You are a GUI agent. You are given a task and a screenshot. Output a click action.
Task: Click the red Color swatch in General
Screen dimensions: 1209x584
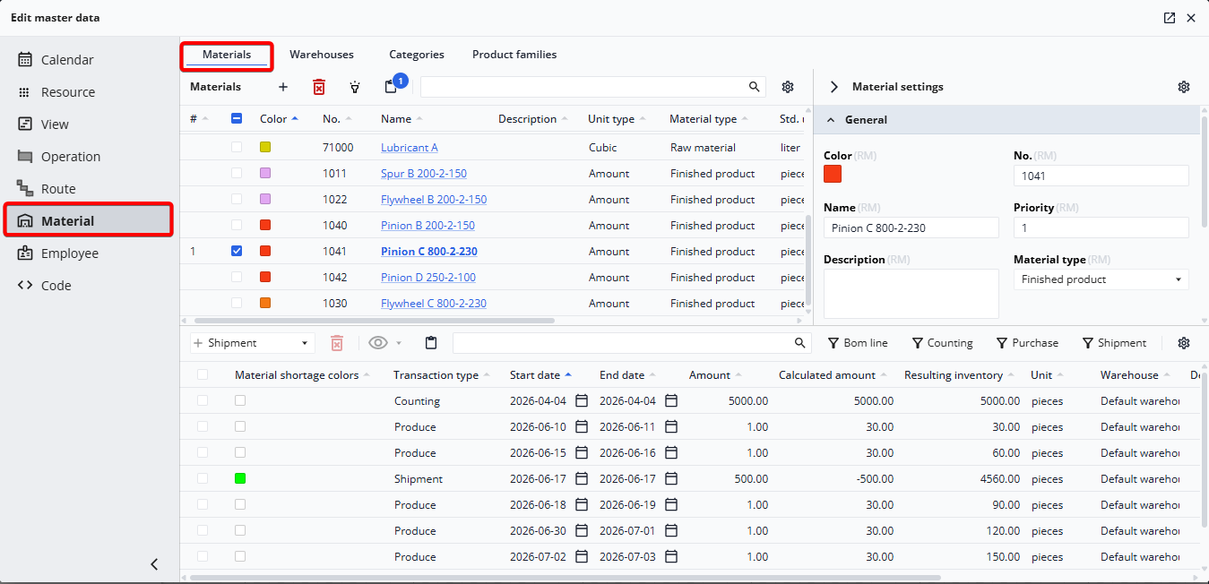[833, 174]
